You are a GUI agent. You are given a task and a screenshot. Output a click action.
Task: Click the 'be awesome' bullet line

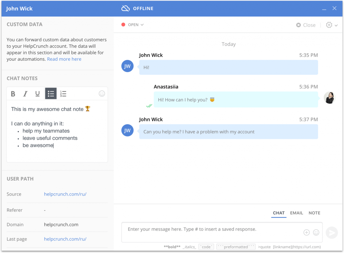click(38, 145)
